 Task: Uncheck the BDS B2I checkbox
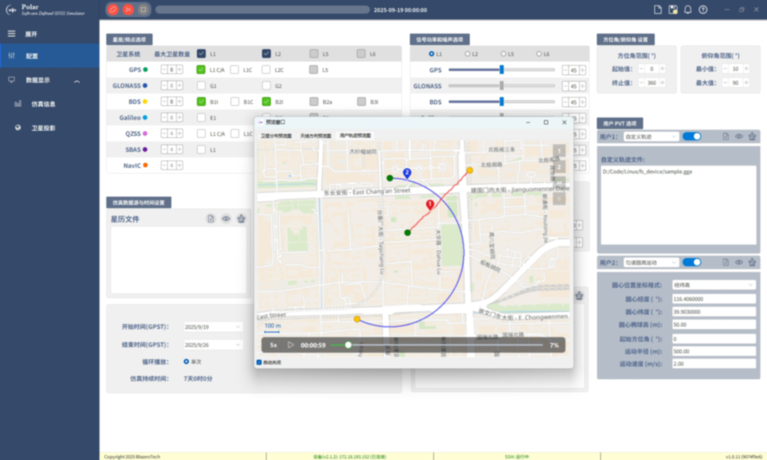[267, 102]
